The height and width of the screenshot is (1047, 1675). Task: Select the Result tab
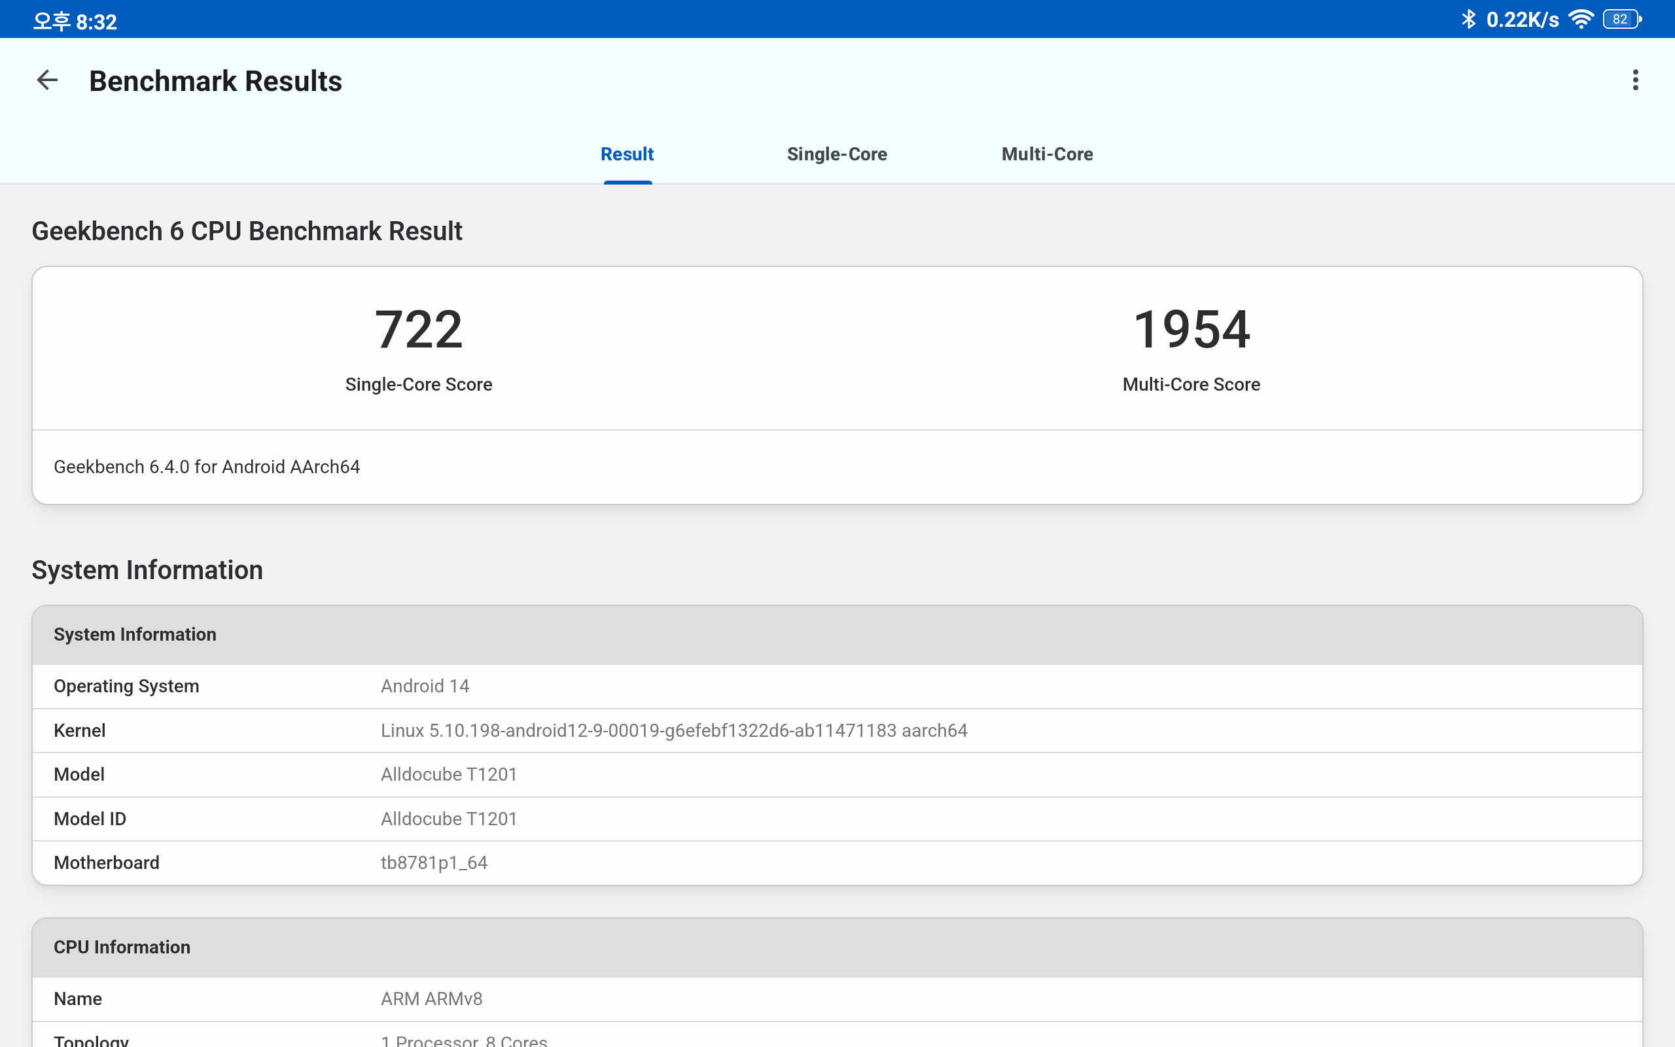tap(627, 154)
